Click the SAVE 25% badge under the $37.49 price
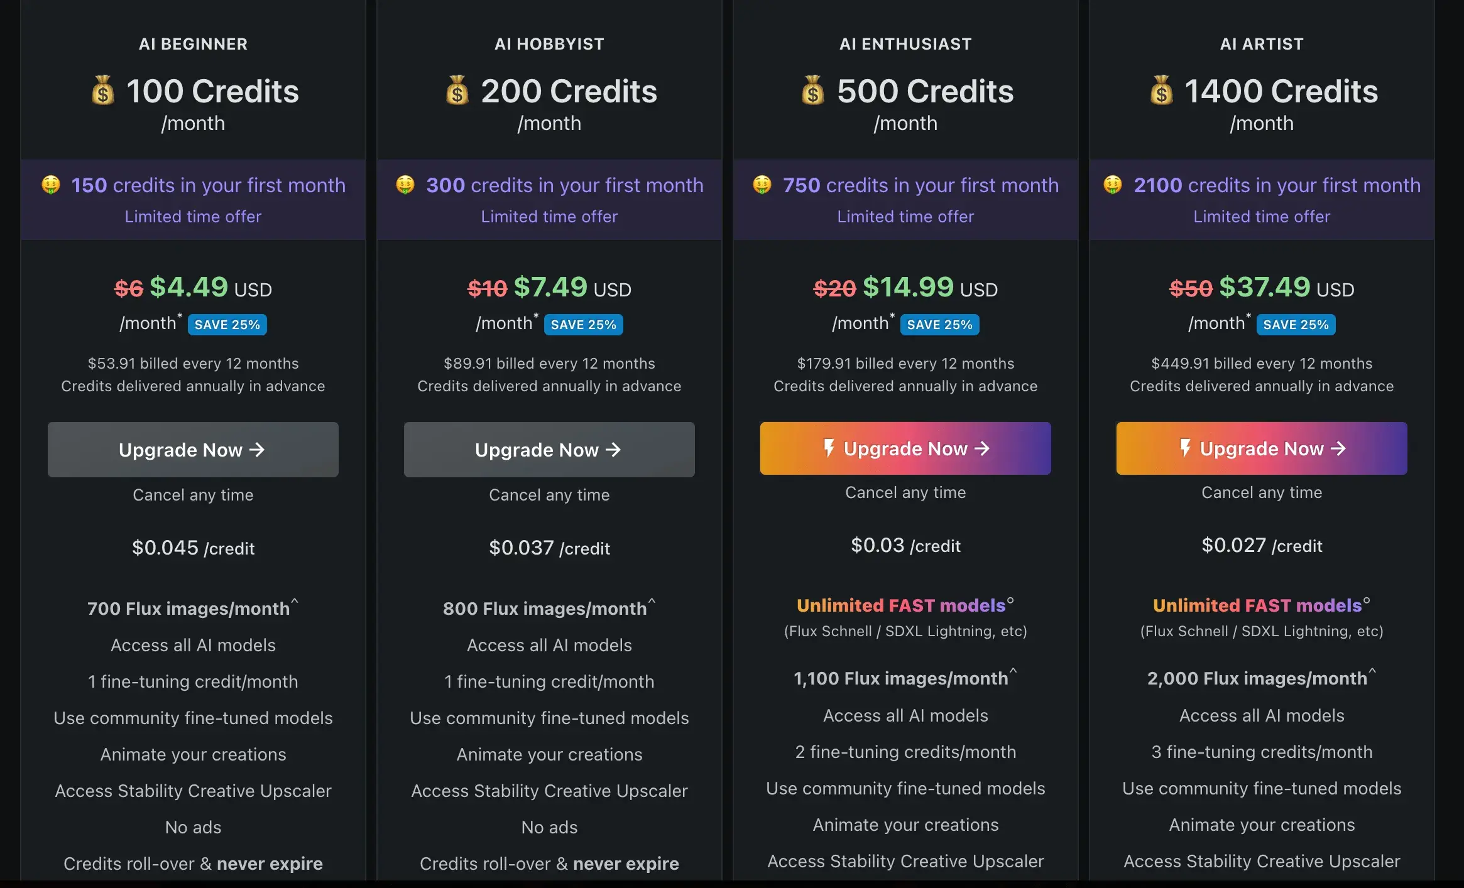 tap(1296, 325)
